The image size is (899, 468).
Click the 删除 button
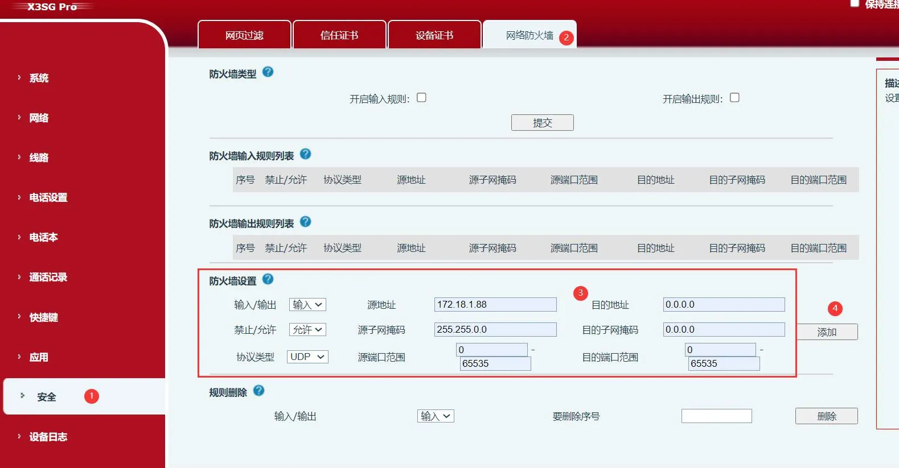click(x=826, y=416)
